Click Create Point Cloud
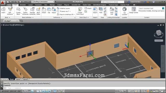This screenshot has width=166, height=93. [x=80, y=11]
